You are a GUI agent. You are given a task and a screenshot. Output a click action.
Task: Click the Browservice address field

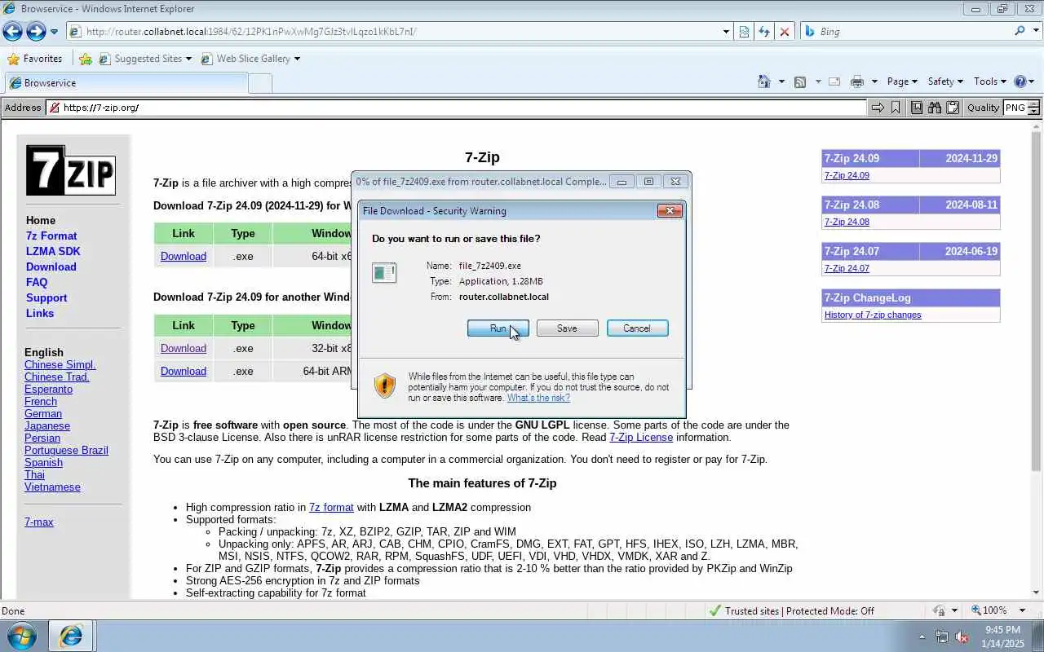point(457,108)
